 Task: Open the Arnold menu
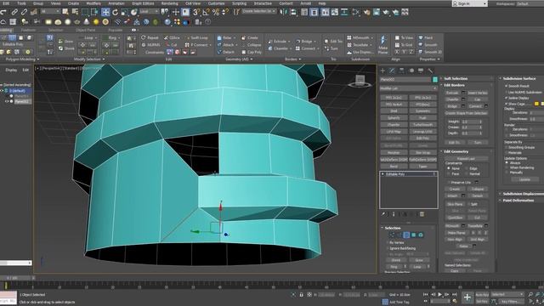pyautogui.click(x=306, y=3)
